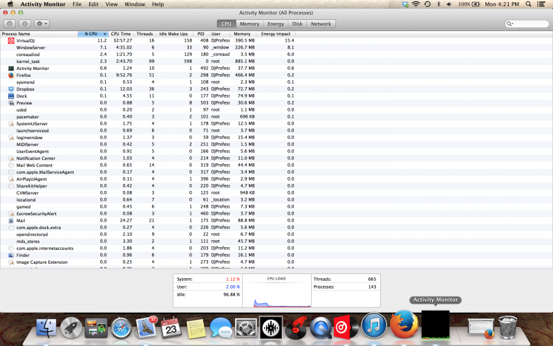Sort by Idle Wake Ups column header

[174, 34]
